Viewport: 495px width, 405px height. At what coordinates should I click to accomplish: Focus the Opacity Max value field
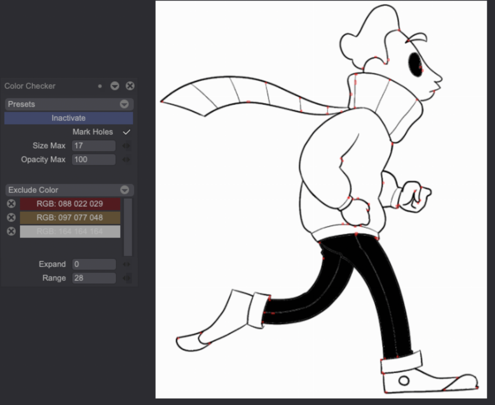coord(93,160)
